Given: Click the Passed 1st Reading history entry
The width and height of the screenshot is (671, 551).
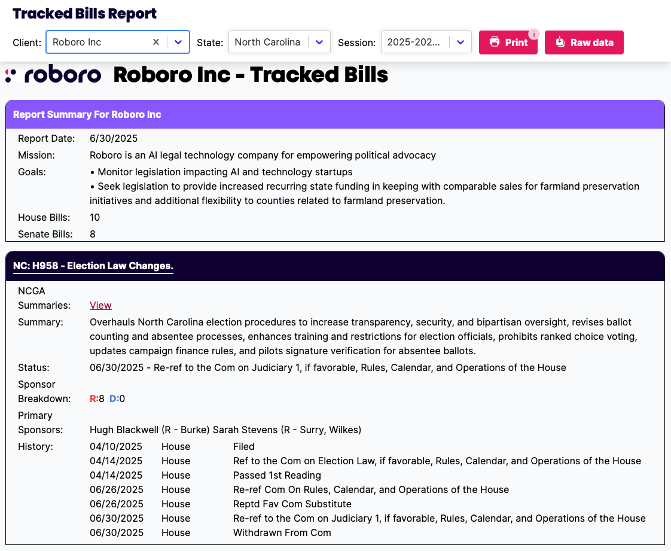Looking at the screenshot, I should pyautogui.click(x=277, y=475).
